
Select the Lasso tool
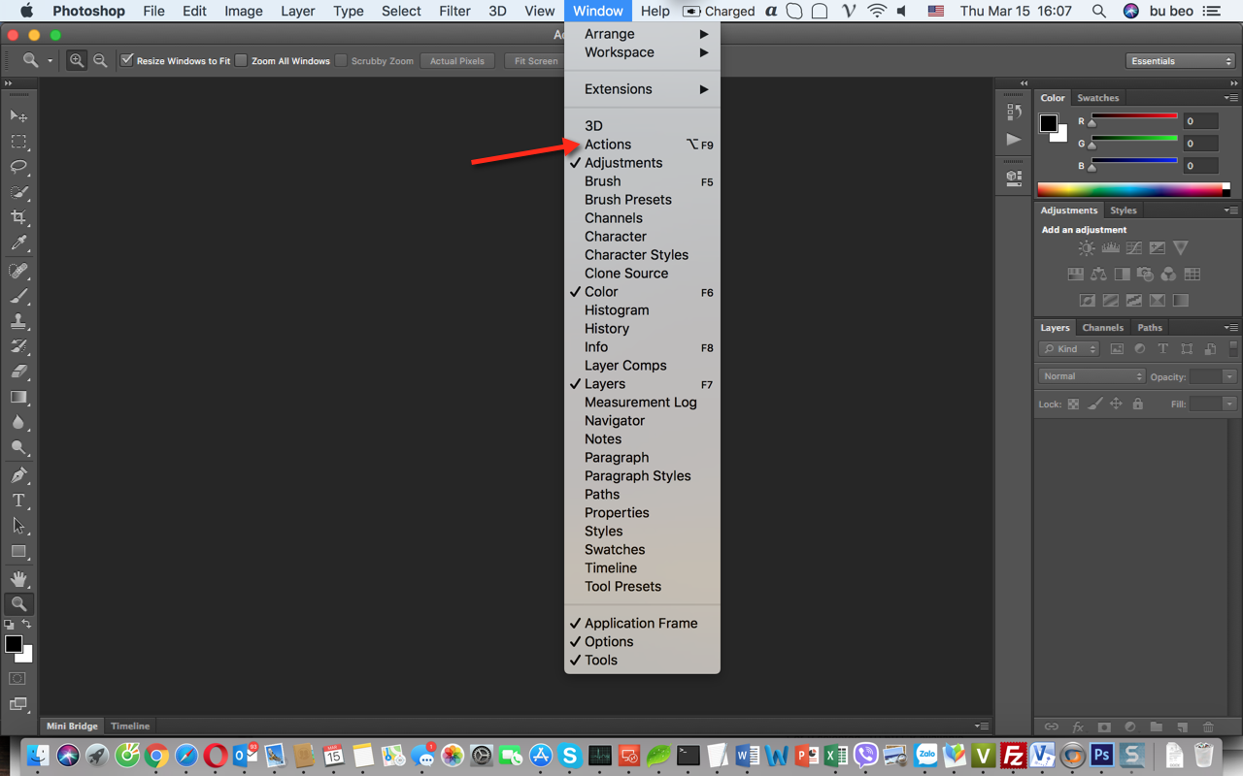tap(18, 167)
